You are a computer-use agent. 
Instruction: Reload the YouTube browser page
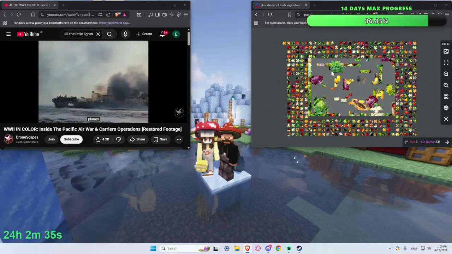tap(19, 14)
